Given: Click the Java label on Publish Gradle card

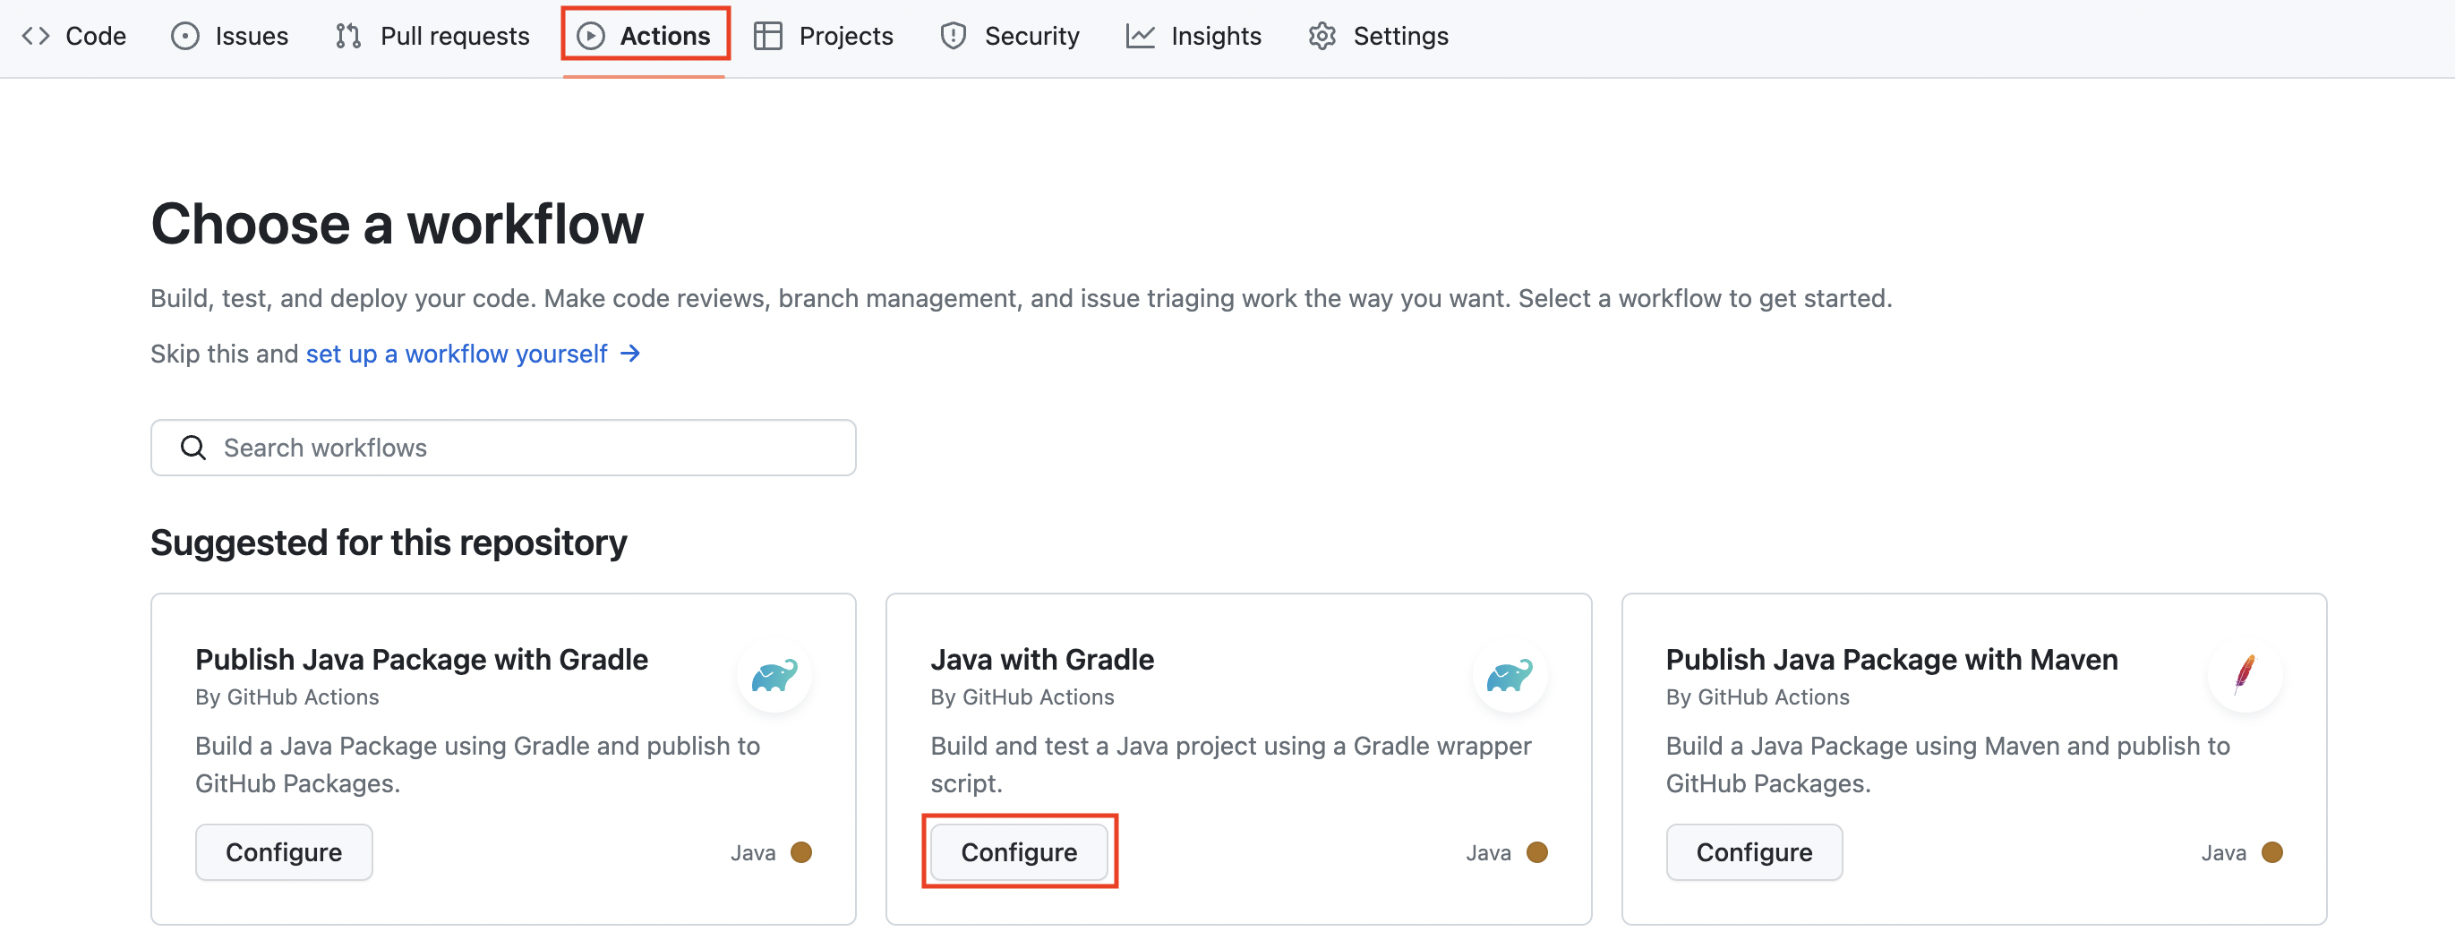Looking at the screenshot, I should click(753, 852).
